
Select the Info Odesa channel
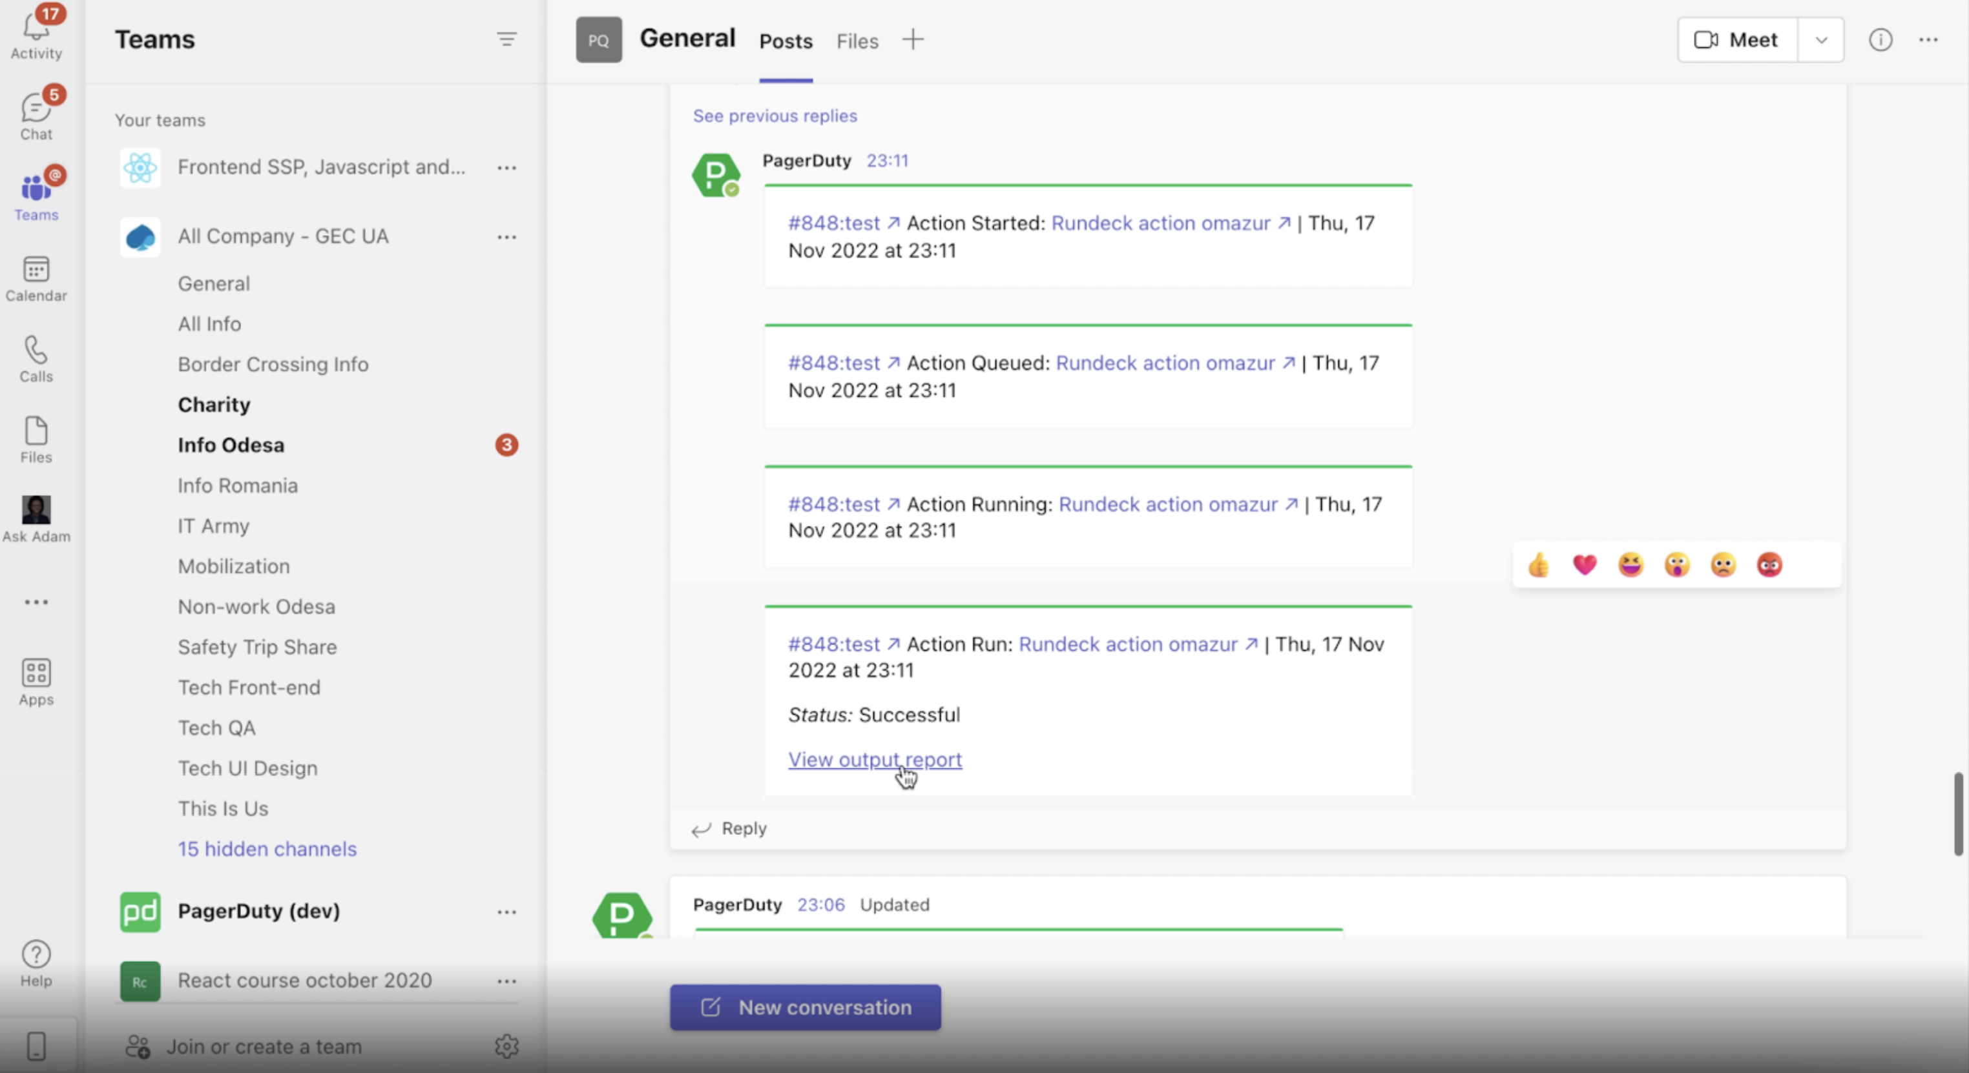(231, 445)
